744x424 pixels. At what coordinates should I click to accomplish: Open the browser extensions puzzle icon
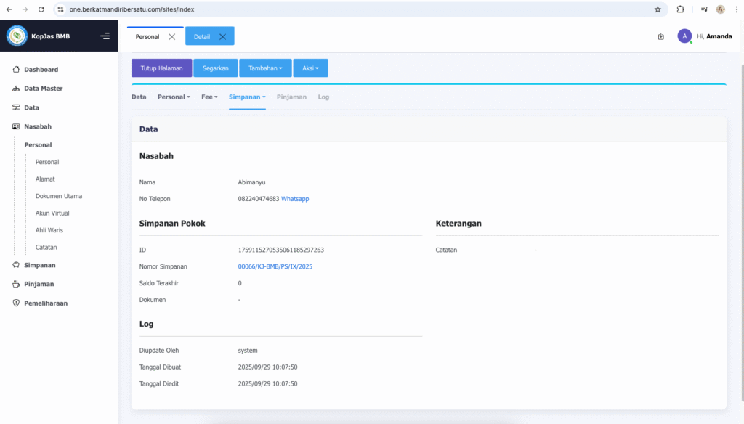click(680, 9)
